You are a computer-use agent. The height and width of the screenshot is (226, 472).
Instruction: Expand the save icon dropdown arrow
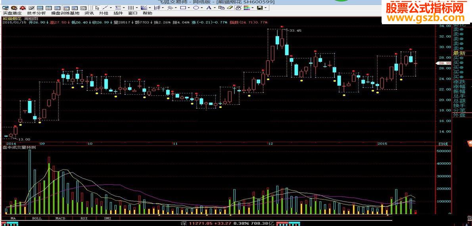click(x=265, y=8)
